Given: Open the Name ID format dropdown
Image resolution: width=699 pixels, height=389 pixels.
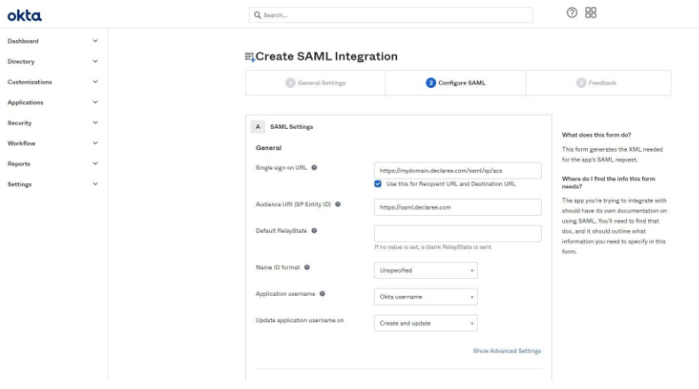Looking at the screenshot, I should tap(426, 270).
